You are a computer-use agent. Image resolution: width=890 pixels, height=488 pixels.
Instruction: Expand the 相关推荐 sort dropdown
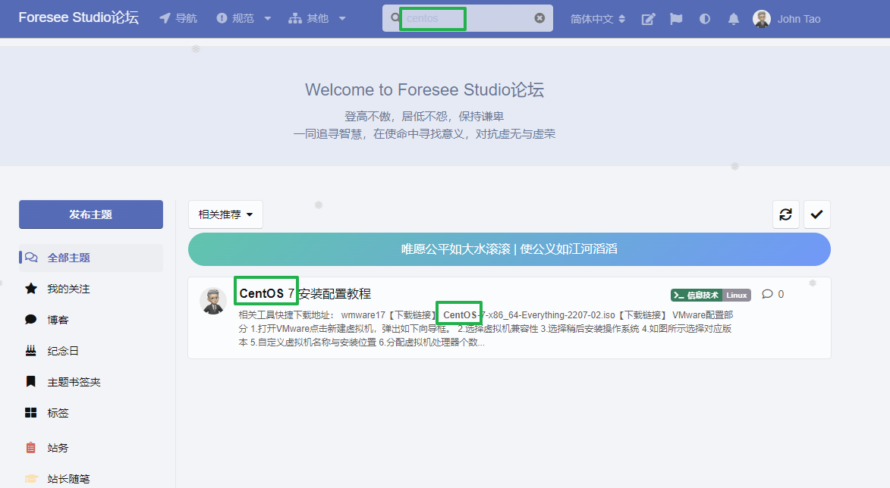[225, 214]
